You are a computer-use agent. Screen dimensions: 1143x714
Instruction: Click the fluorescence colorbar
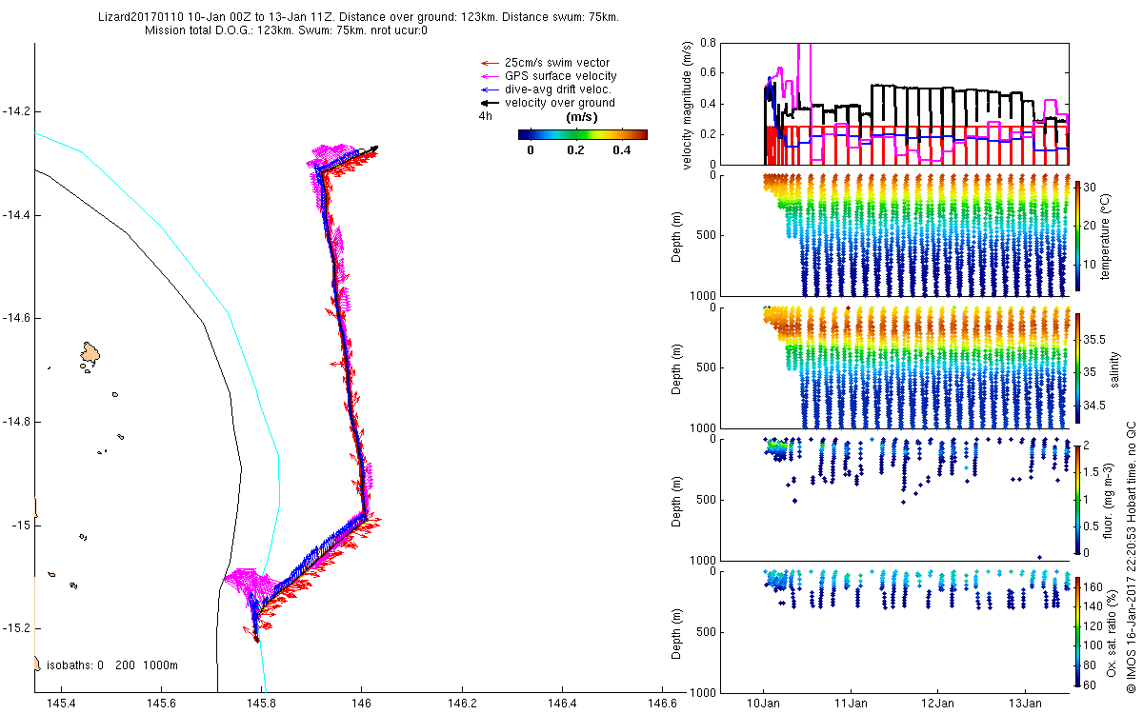[1078, 499]
